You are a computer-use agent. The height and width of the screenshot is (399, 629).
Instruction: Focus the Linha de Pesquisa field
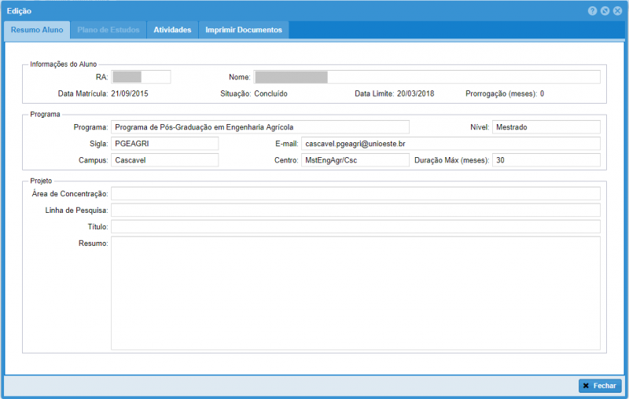tap(355, 210)
